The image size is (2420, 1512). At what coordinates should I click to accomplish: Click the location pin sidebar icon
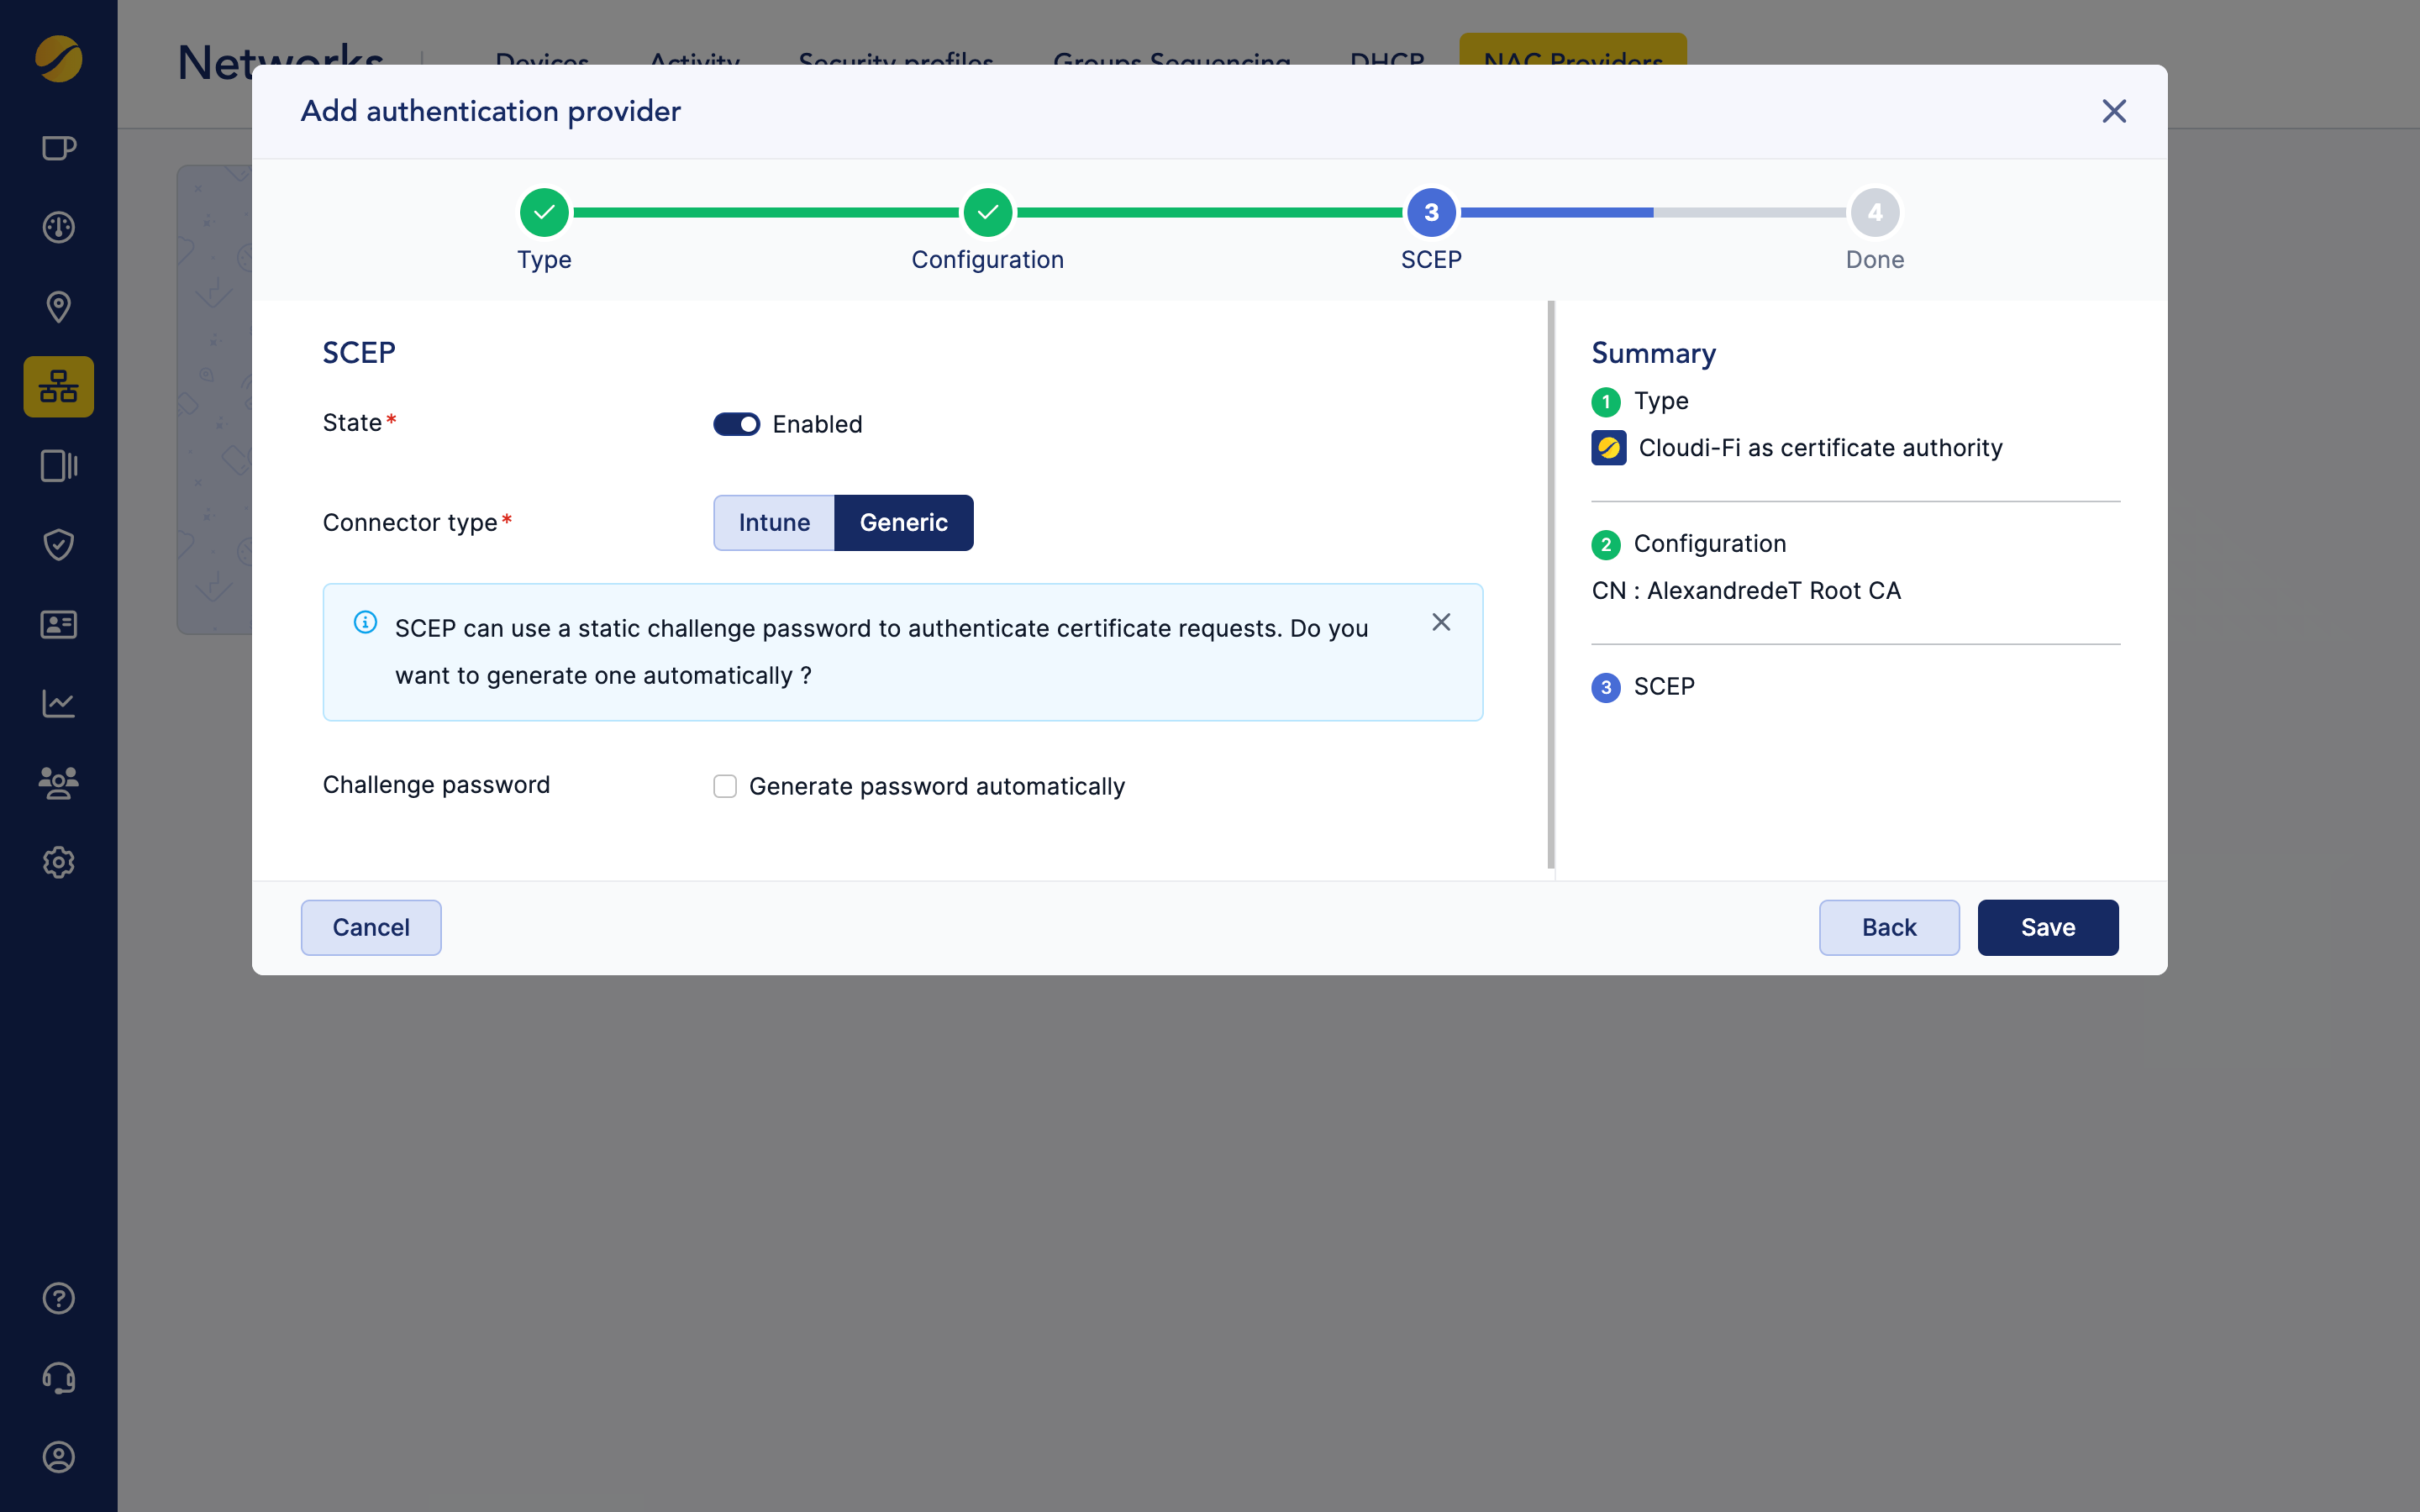(x=58, y=307)
